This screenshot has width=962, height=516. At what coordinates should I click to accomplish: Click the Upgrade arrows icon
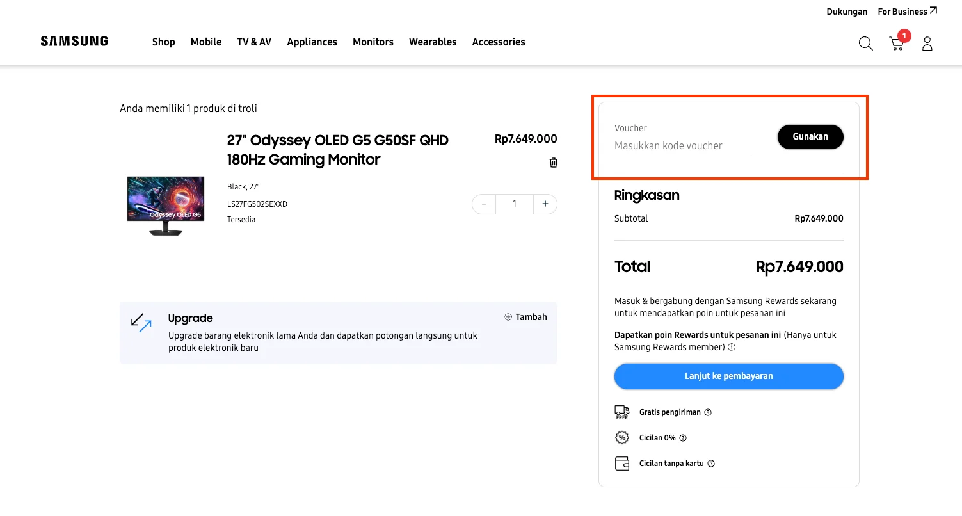coord(141,322)
